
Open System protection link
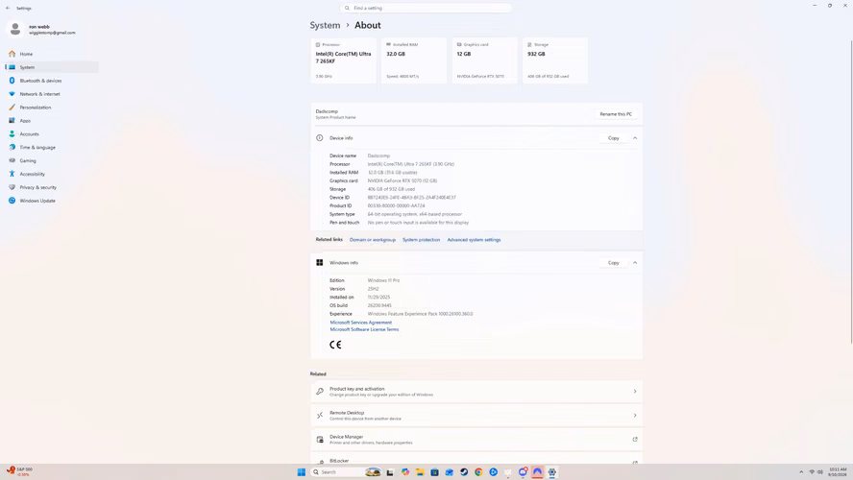tap(421, 240)
